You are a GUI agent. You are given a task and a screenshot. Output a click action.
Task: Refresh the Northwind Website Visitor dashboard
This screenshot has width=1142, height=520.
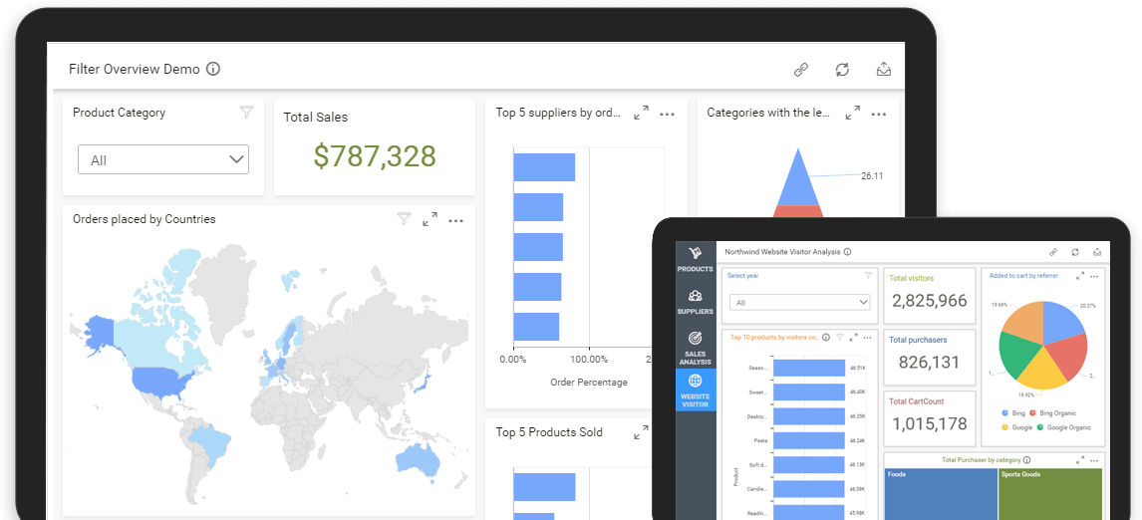(1075, 253)
